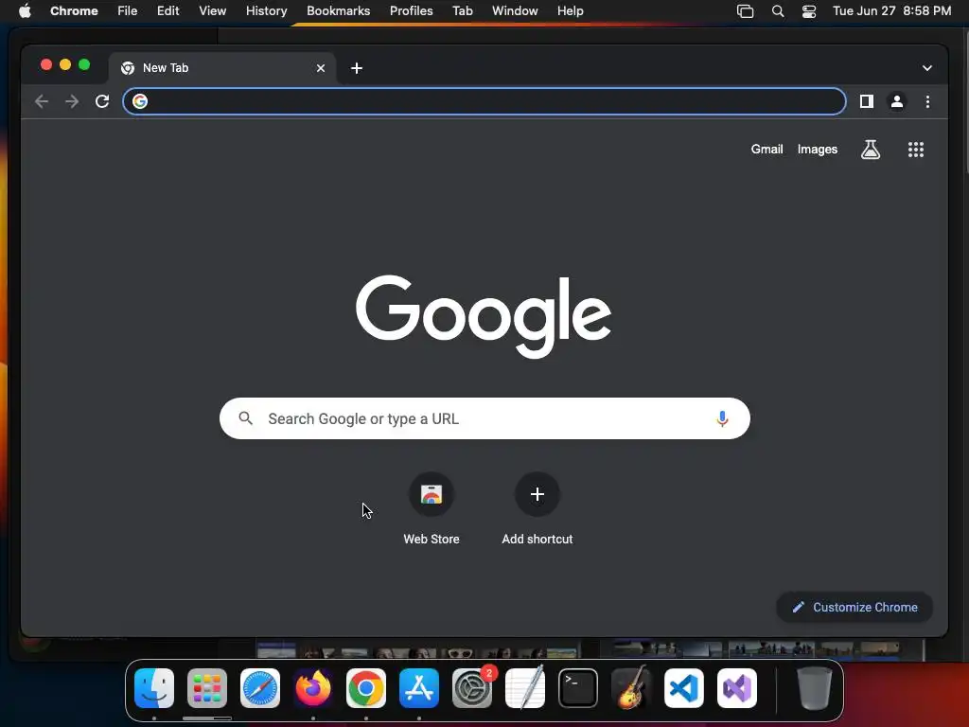The width and height of the screenshot is (969, 727).
Task: Open a new tab with plus
Action: [x=357, y=68]
